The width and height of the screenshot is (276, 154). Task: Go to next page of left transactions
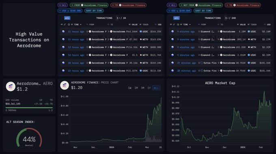[119, 18]
